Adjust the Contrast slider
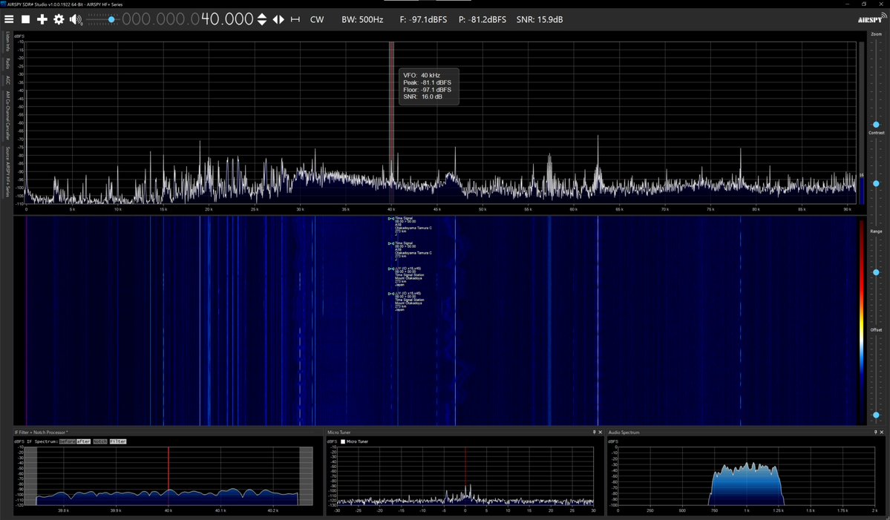The image size is (890, 520). click(x=876, y=183)
